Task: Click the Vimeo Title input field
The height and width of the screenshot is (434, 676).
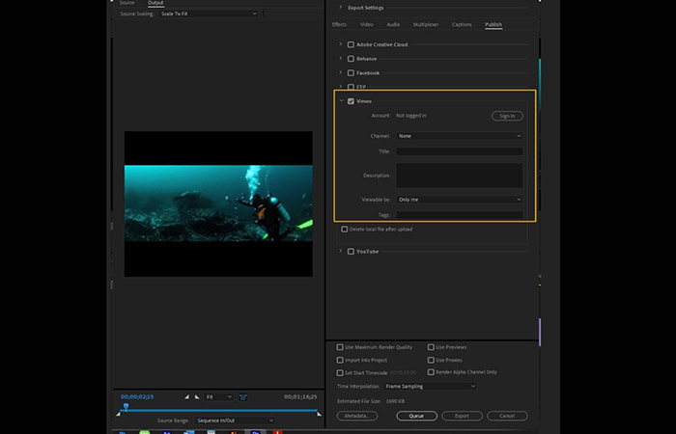Action: coord(460,151)
